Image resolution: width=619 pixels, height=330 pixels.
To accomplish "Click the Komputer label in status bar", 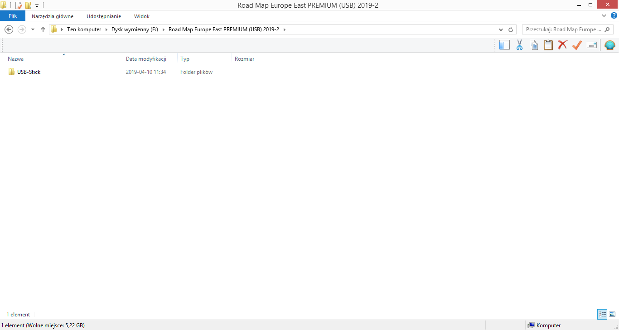I will [x=549, y=325].
